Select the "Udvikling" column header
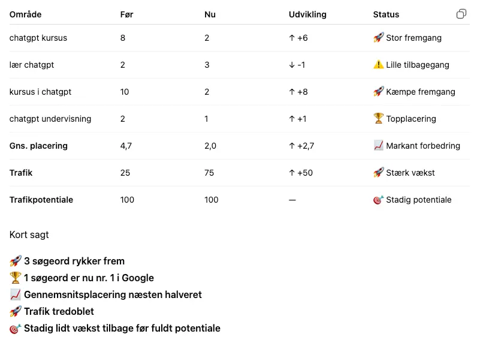The height and width of the screenshot is (340, 486). [307, 14]
